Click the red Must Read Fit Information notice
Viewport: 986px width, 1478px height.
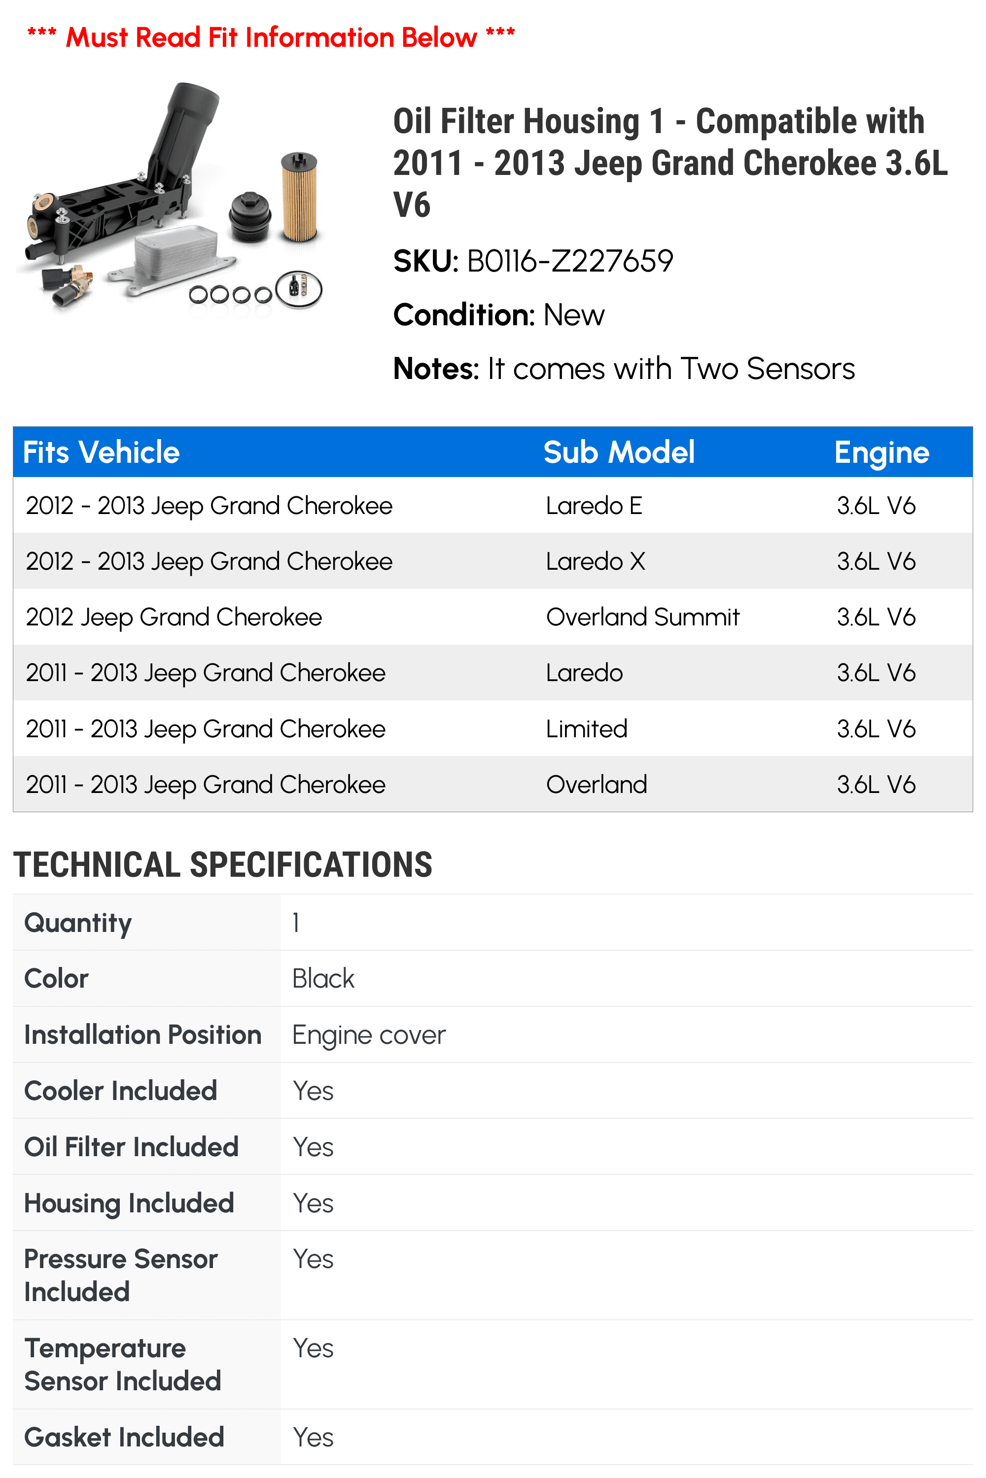[271, 37]
